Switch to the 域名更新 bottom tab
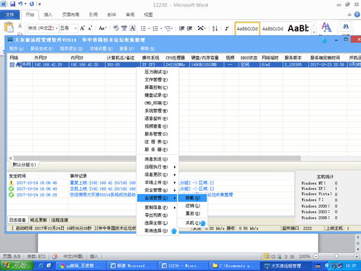 38,220
